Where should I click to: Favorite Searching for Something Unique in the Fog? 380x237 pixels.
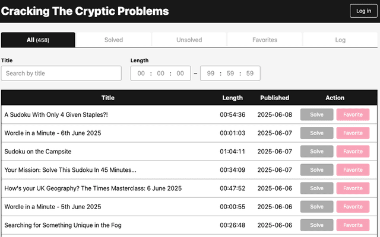click(353, 225)
